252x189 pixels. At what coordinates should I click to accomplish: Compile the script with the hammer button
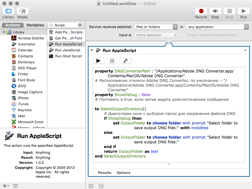click(125, 61)
